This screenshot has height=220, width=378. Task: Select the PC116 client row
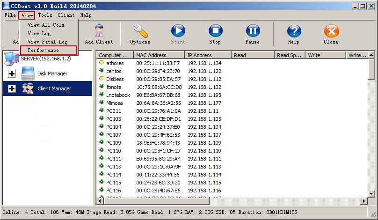pyautogui.click(x=232, y=191)
